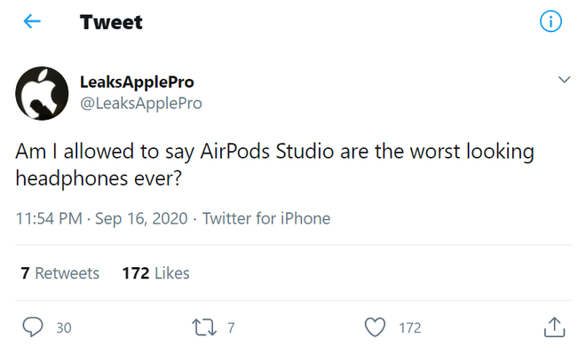View the 7 Retweets list
586x354 pixels.
click(60, 273)
